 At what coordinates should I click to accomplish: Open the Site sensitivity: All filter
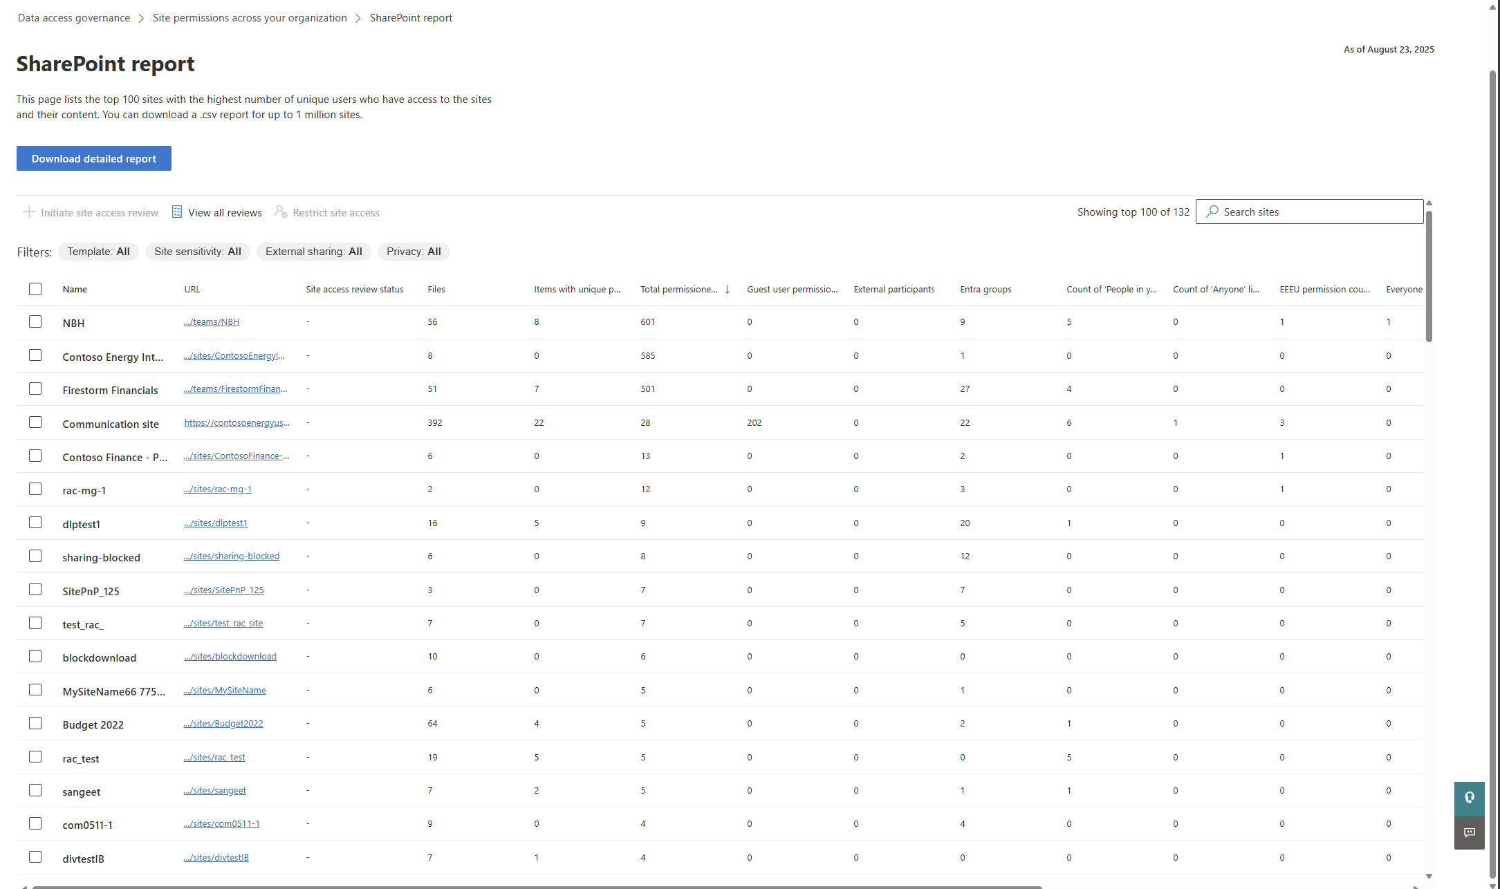[197, 252]
